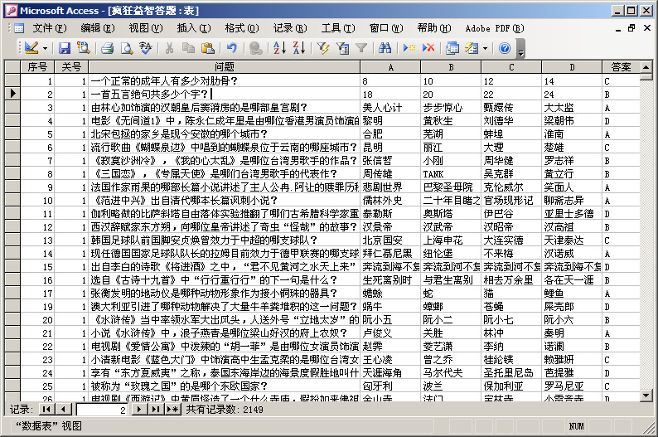The width and height of the screenshot is (658, 437).
Task: Go to next record navigation button
Action: [x=139, y=410]
